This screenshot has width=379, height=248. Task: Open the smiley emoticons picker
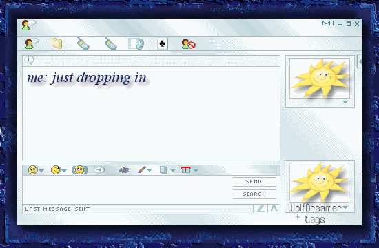(x=32, y=170)
